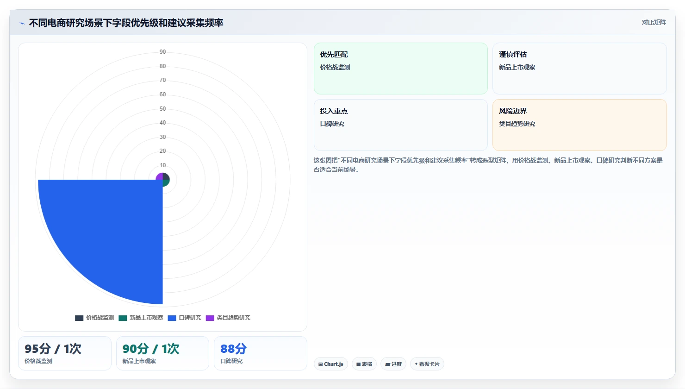Click the axis label 90 on chart
Screen dimensions: 685x389
tap(162, 52)
